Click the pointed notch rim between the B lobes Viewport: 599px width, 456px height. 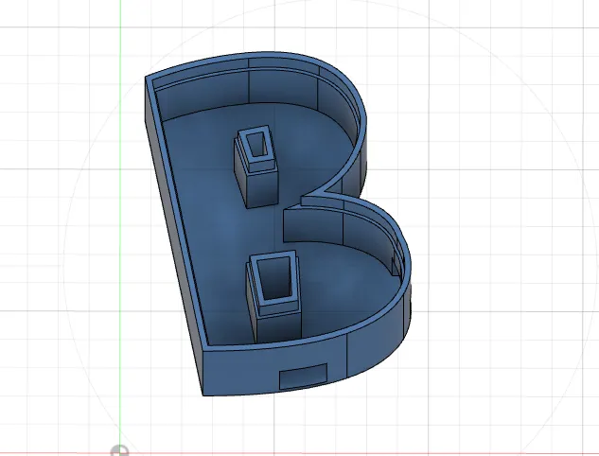[x=314, y=194]
